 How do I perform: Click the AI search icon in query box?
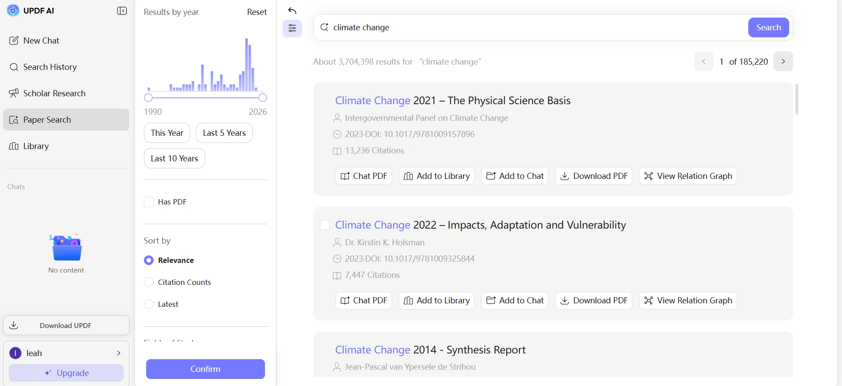click(x=324, y=27)
